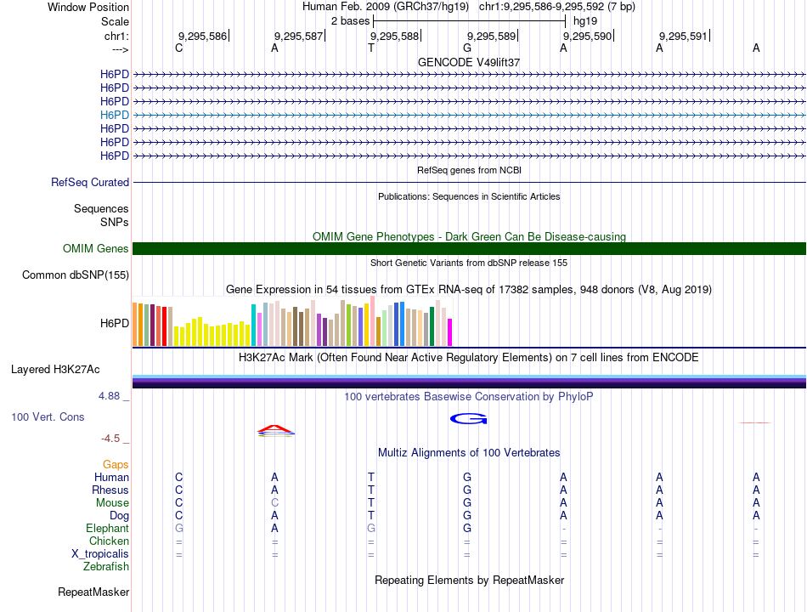Click the teal bar in the GTEx chart
This screenshot has width=807, height=612.
pyautogui.click(x=254, y=325)
